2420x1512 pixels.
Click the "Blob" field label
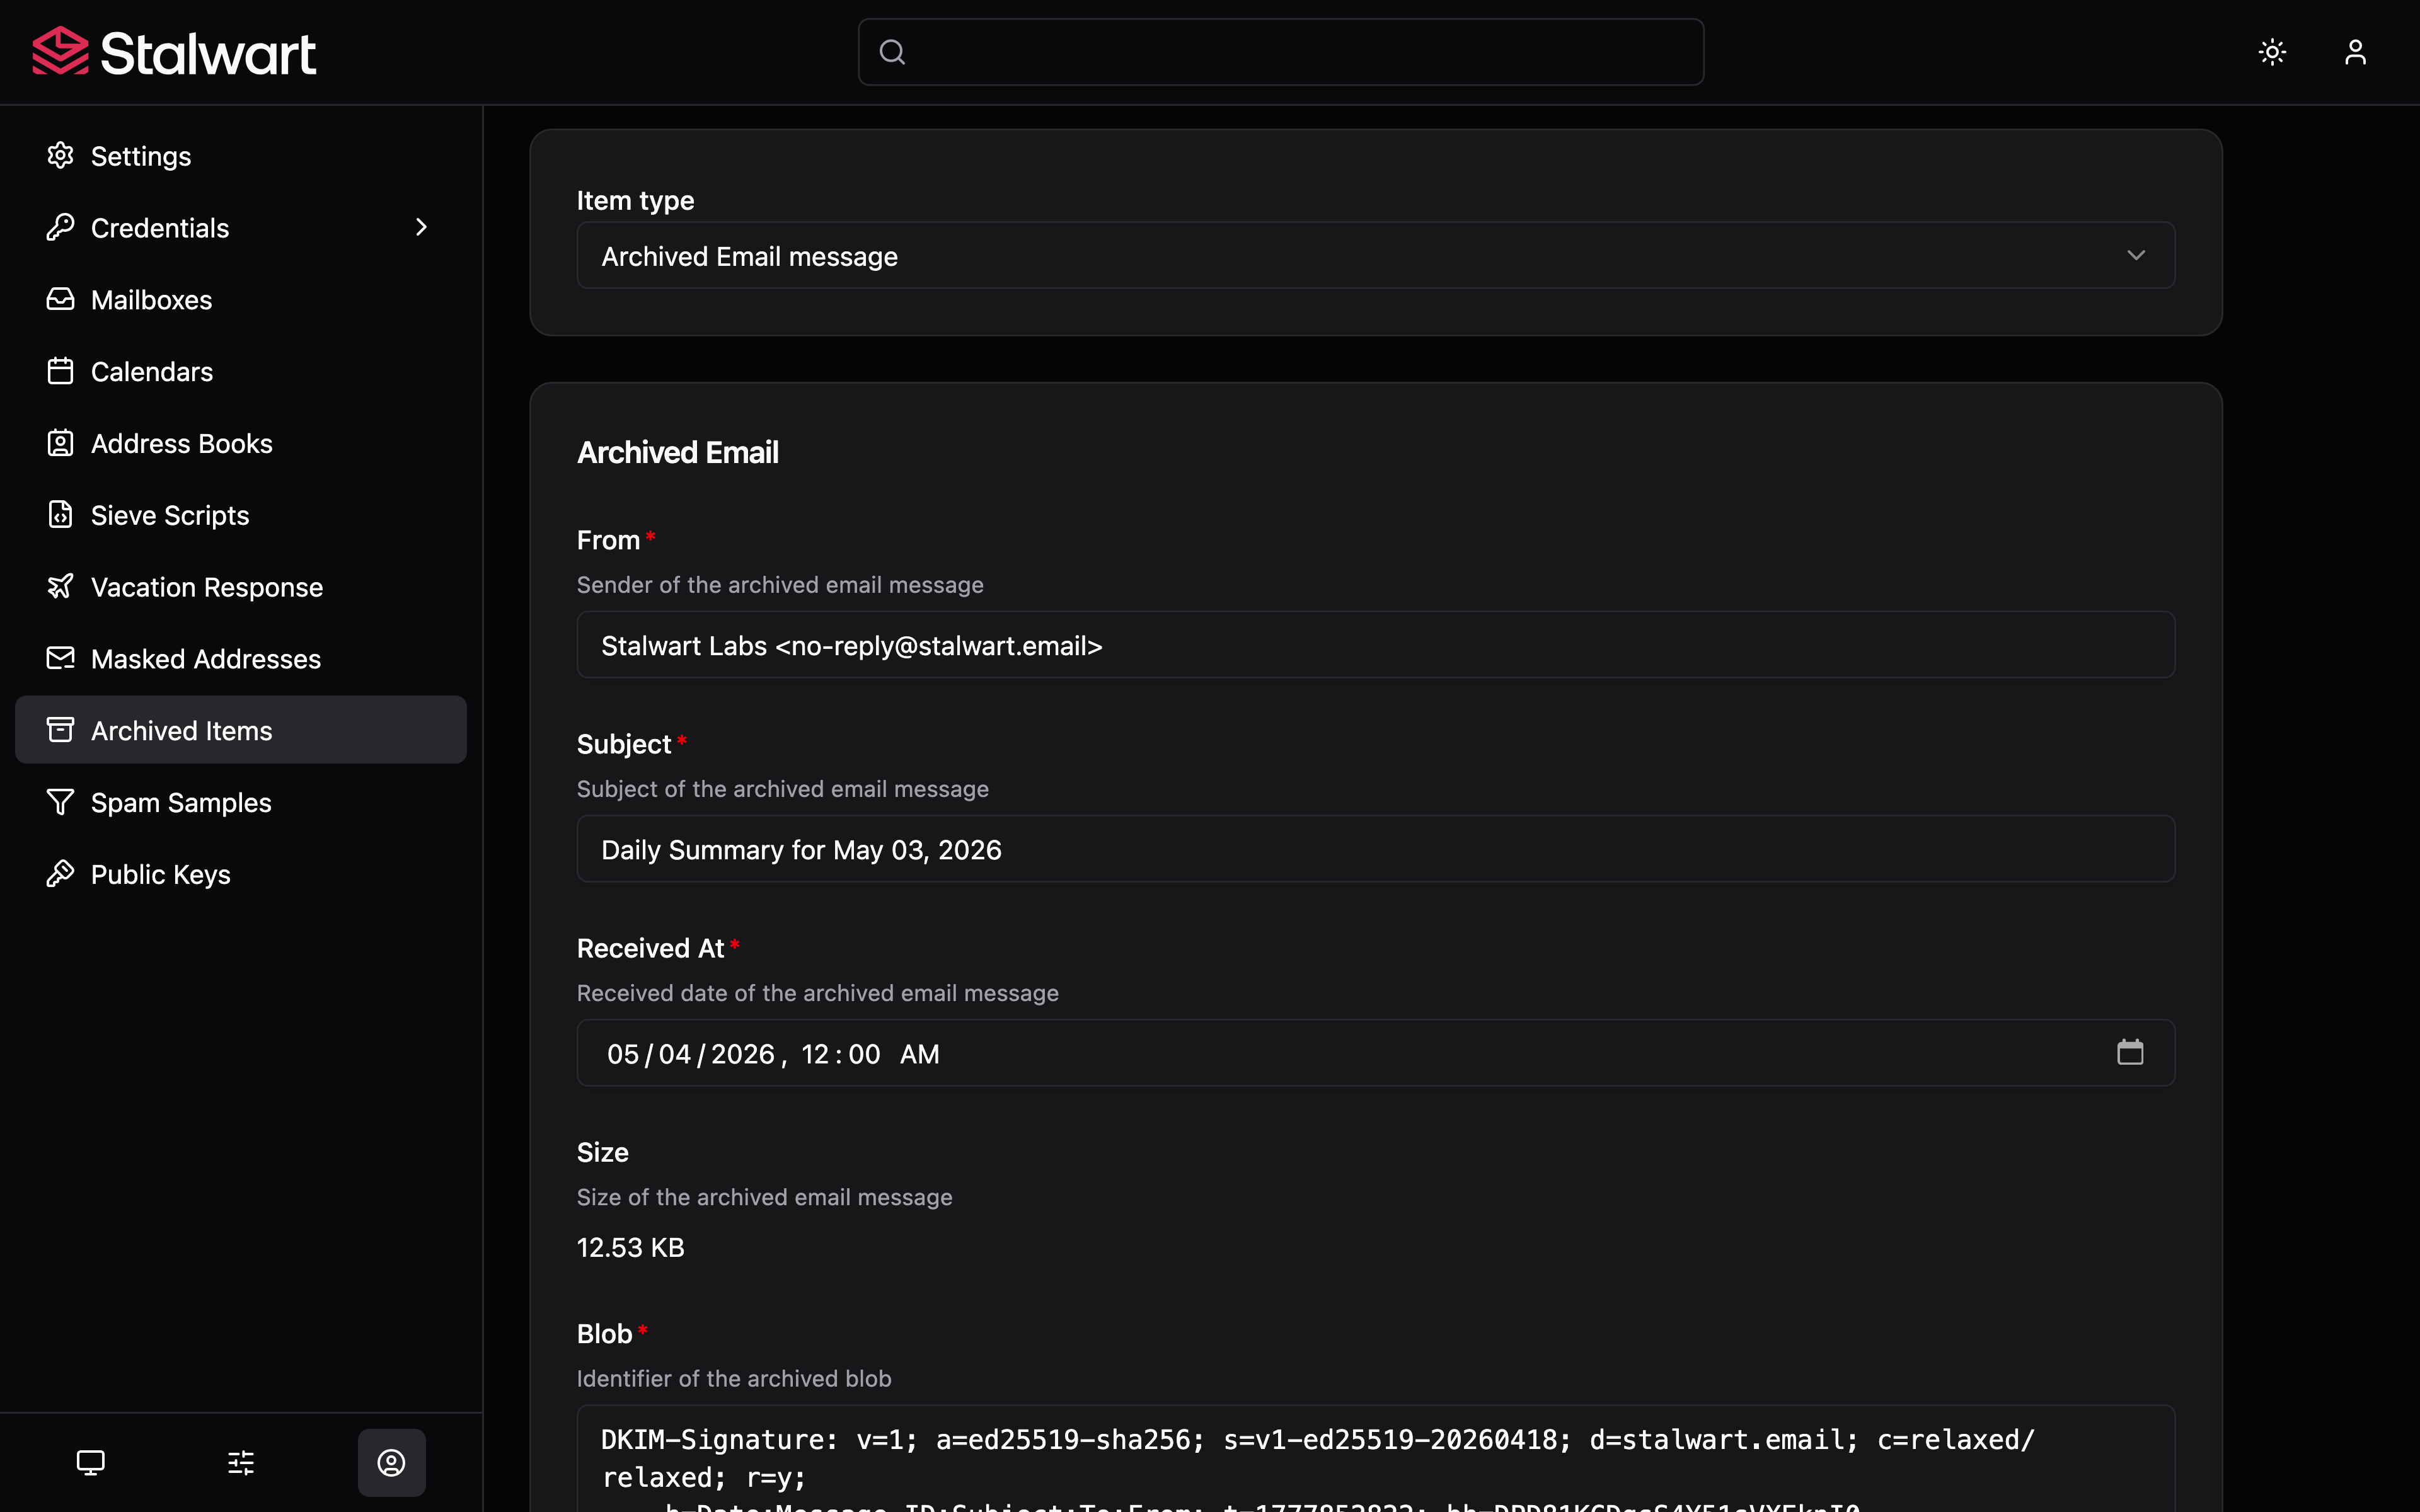coord(604,1333)
